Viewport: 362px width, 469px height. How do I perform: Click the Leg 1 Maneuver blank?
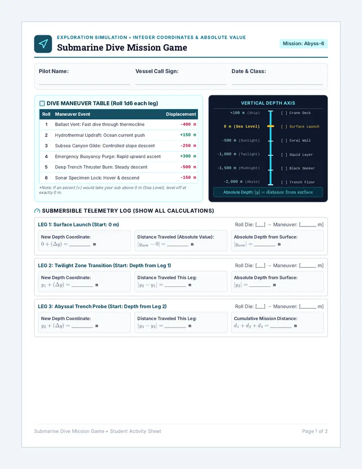308,225
